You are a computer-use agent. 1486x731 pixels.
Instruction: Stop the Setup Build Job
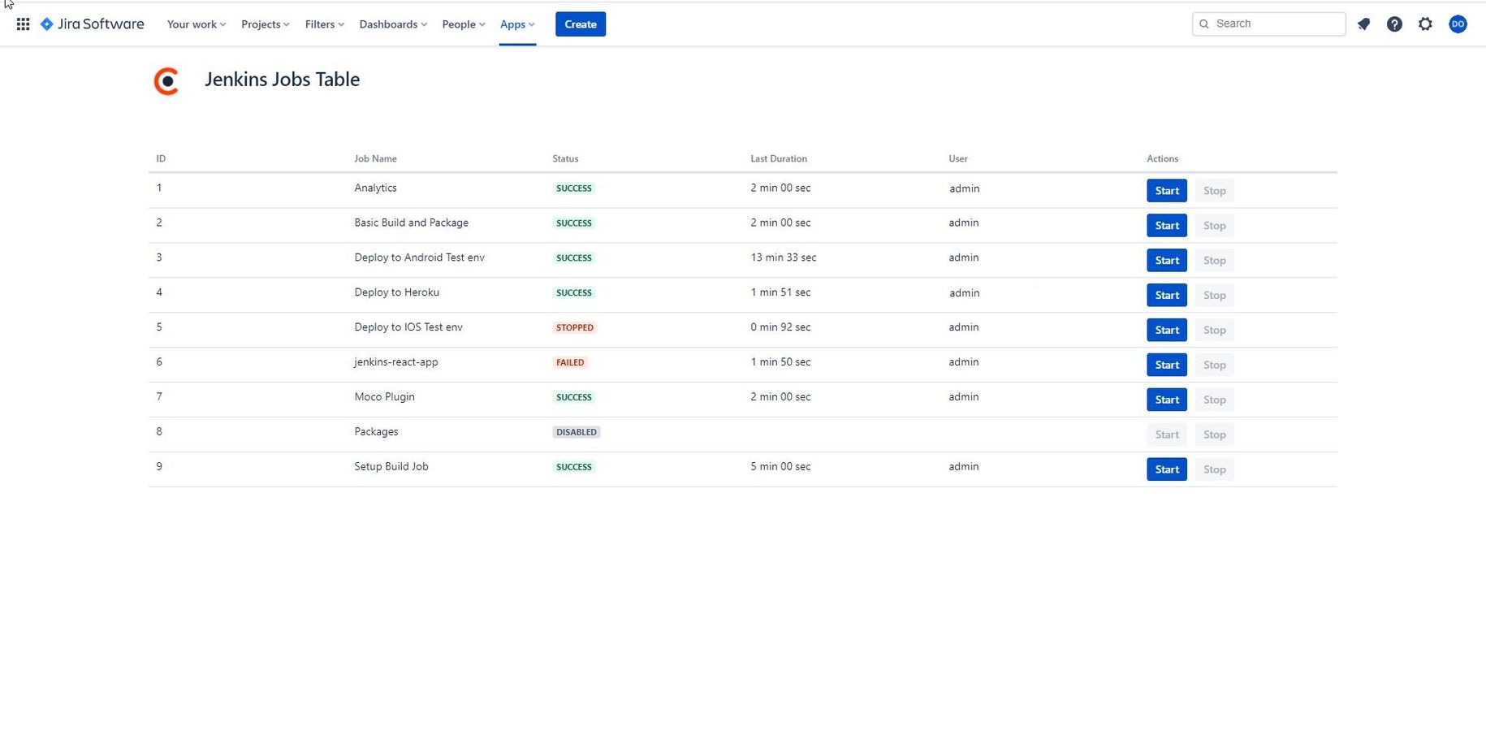tap(1215, 470)
